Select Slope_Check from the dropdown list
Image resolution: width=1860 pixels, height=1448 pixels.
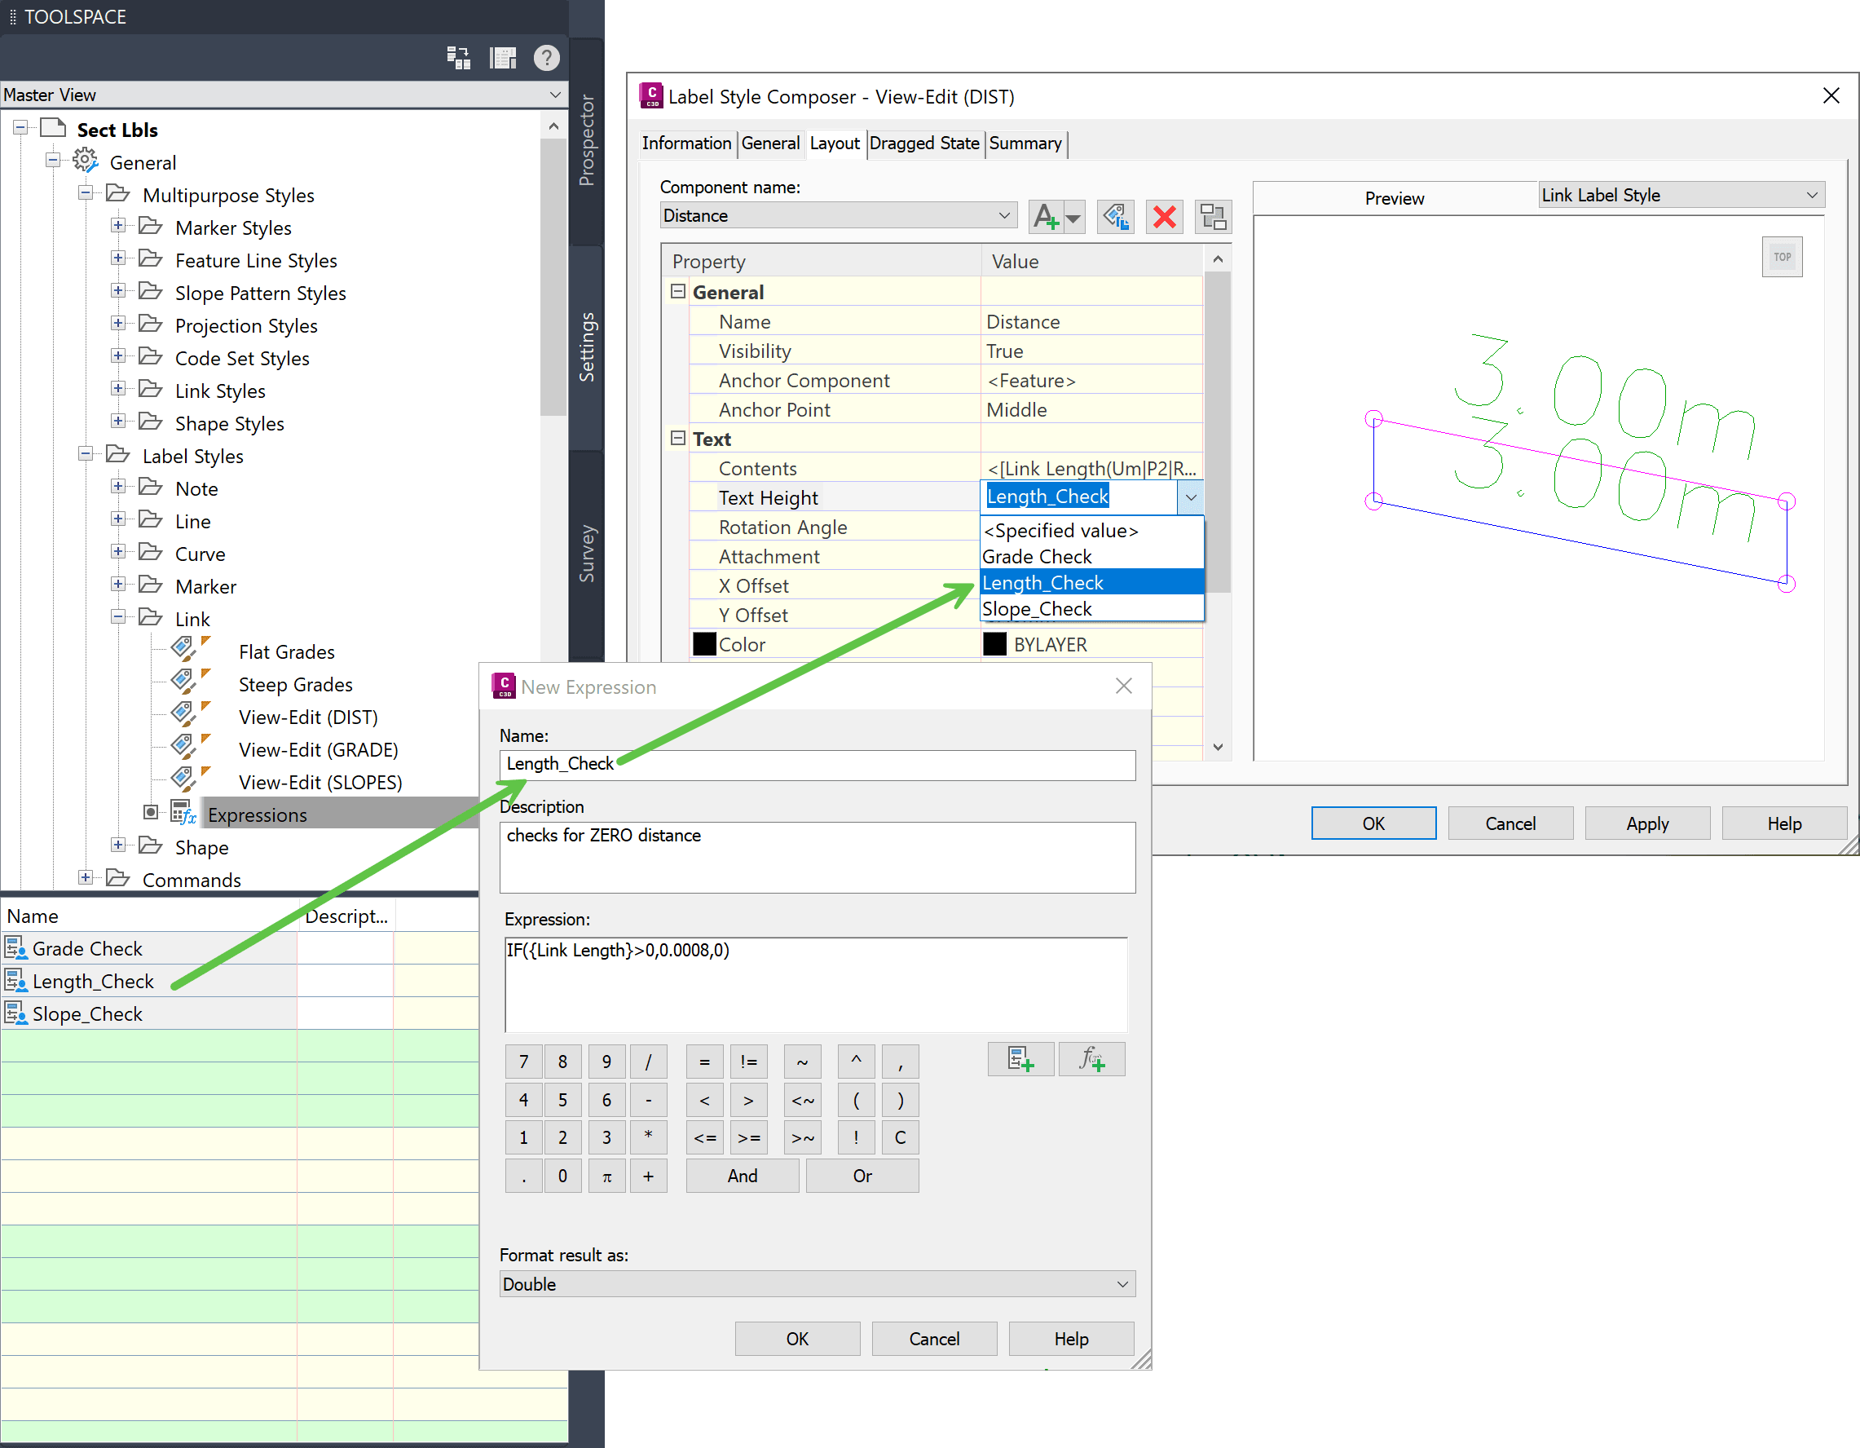click(1037, 609)
